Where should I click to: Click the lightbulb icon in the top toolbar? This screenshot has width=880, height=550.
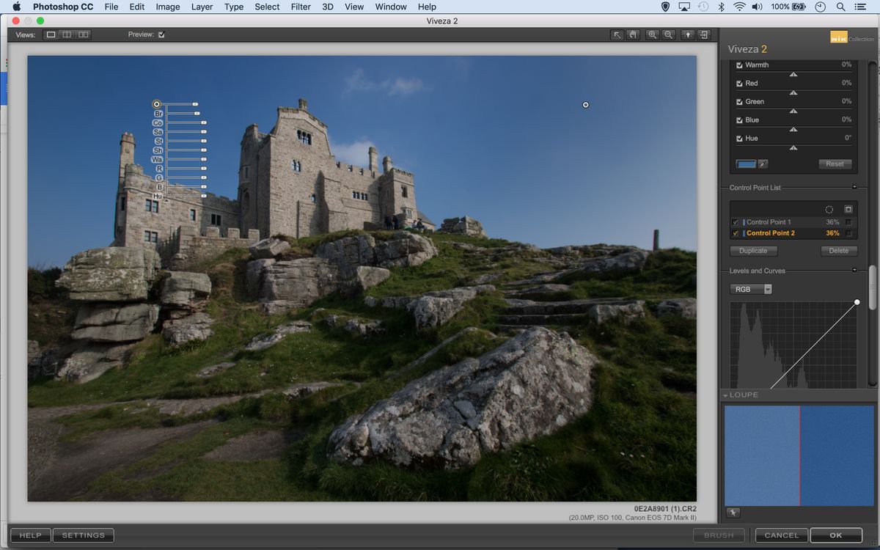(x=687, y=34)
